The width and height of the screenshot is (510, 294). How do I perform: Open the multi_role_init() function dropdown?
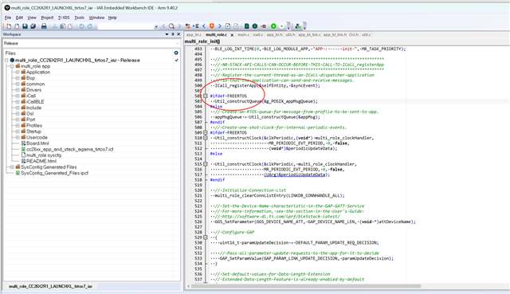(202, 41)
